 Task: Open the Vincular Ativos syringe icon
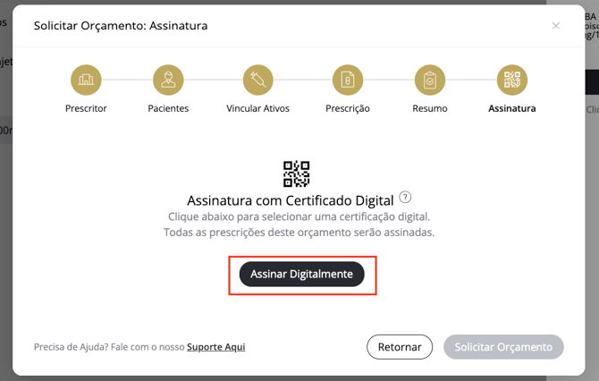257,80
